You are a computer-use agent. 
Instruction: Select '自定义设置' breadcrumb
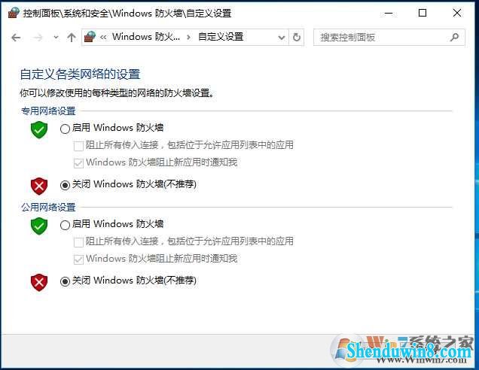(221, 37)
